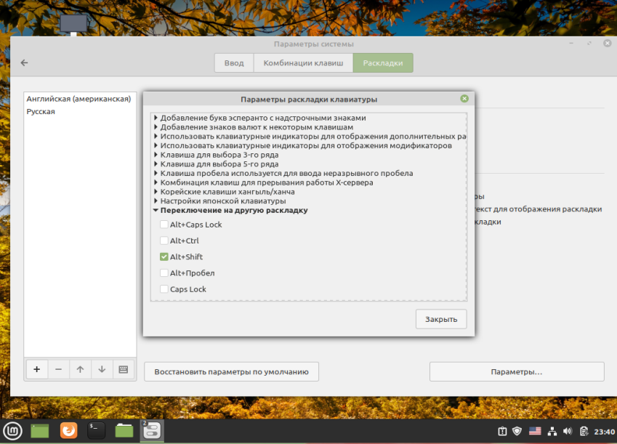This screenshot has height=444, width=617.
Task: Open the shield update manager icon
Action: tap(517, 432)
